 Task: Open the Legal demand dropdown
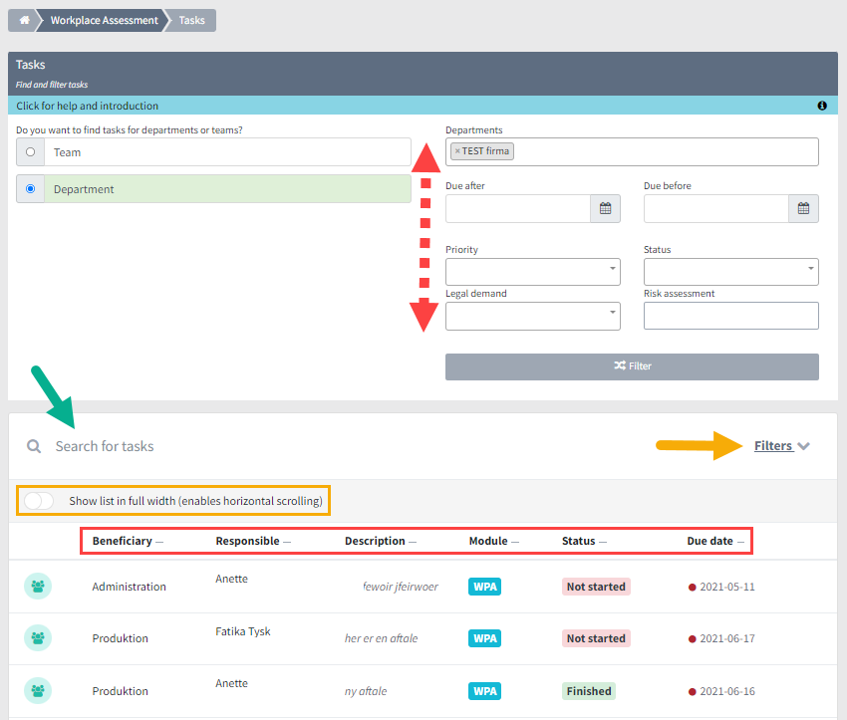tap(533, 316)
